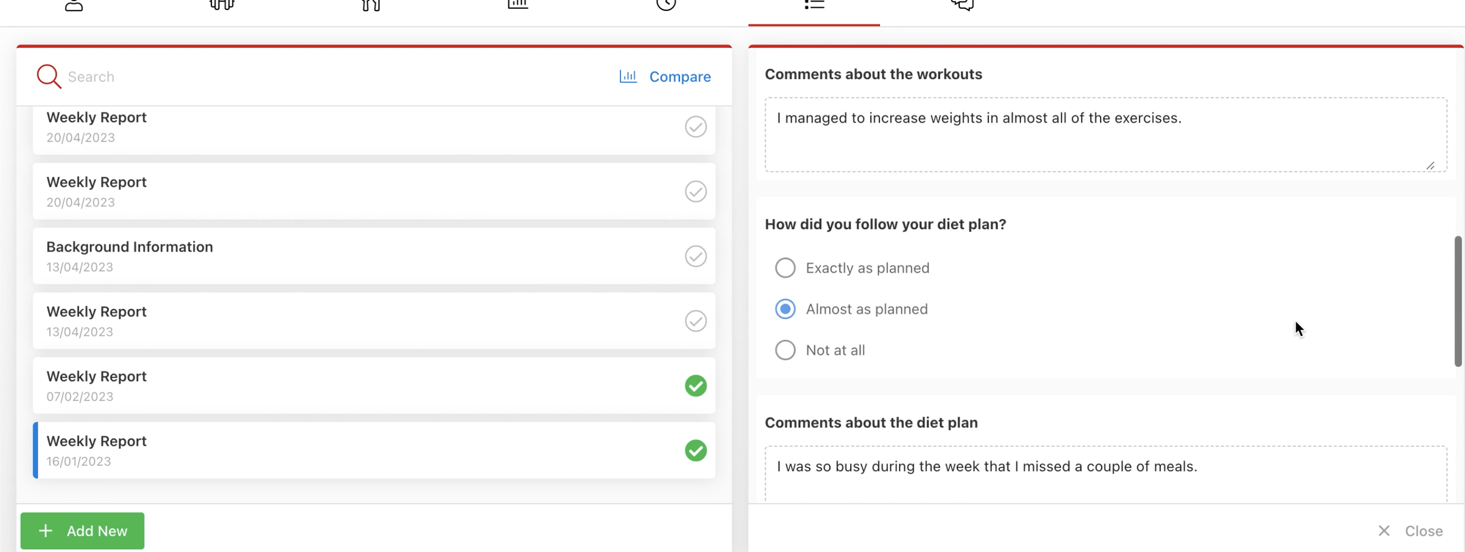Click the workouts comments text area
This screenshot has height=552, width=1465.
tap(1105, 134)
